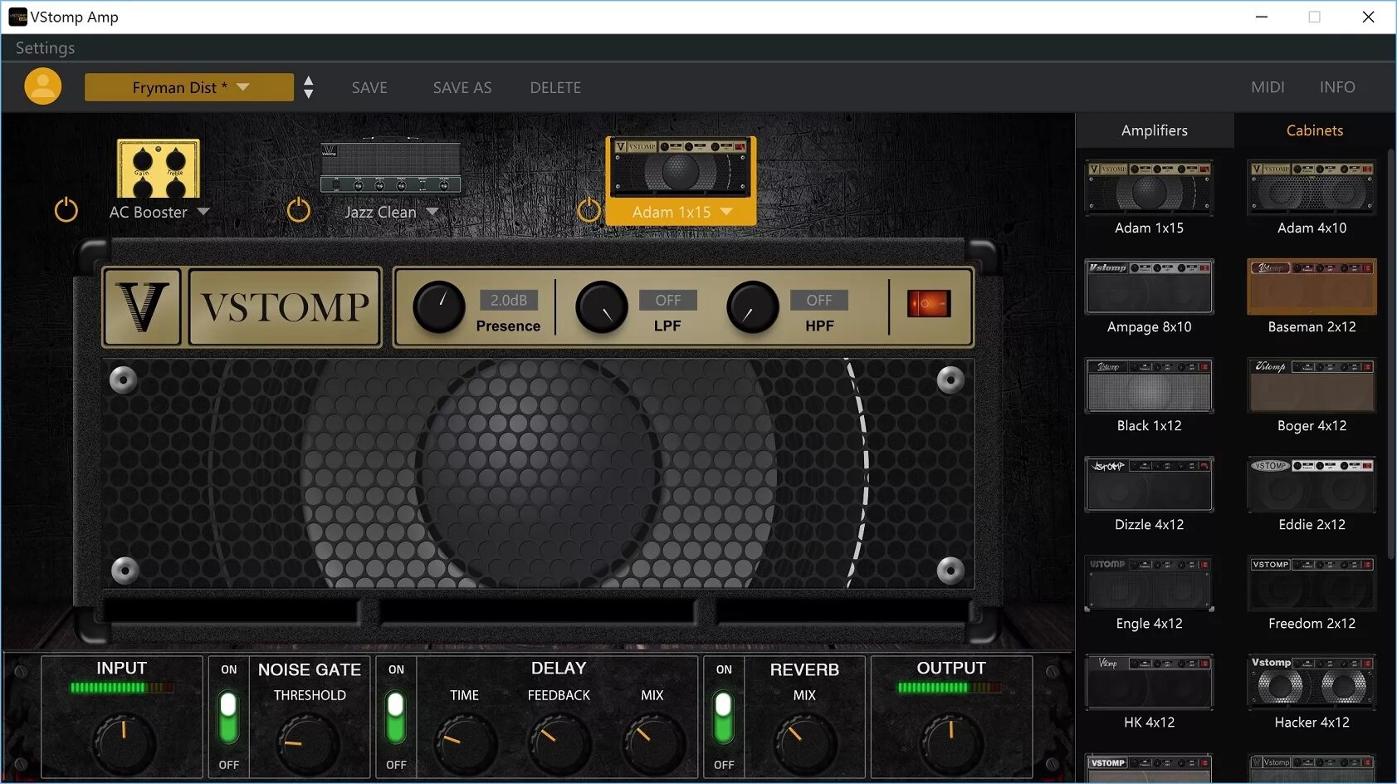Select the AC Booster pedal image
Screen dimensions: 1397x784
pos(159,168)
